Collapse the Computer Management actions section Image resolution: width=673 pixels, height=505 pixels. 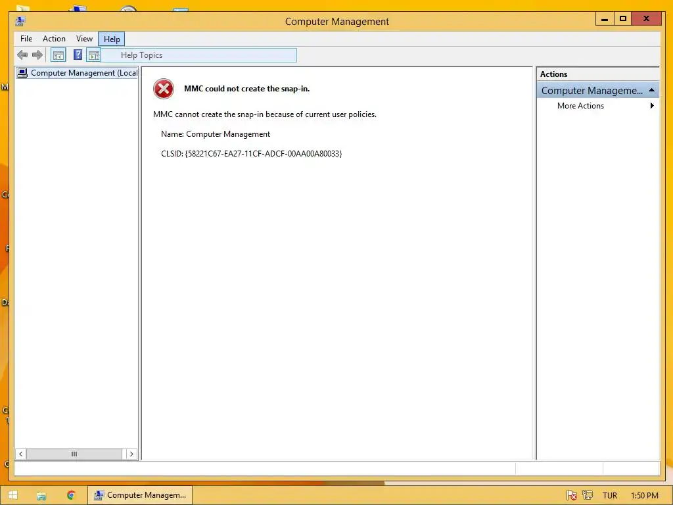pos(651,90)
